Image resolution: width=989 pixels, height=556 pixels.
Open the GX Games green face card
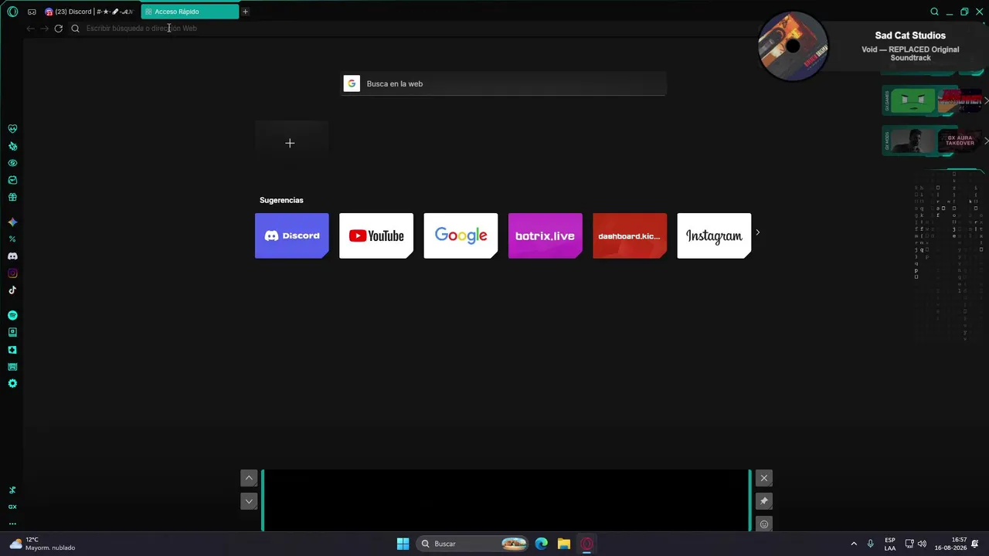913,100
